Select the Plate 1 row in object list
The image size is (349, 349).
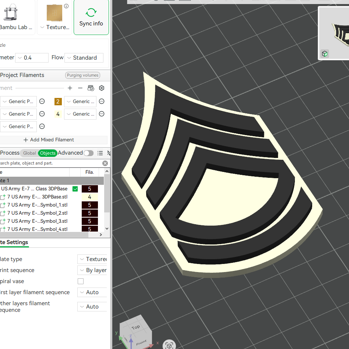pyautogui.click(x=52, y=180)
